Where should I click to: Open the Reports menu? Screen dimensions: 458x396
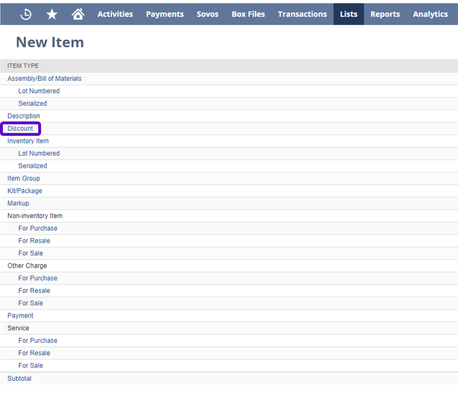(x=385, y=14)
